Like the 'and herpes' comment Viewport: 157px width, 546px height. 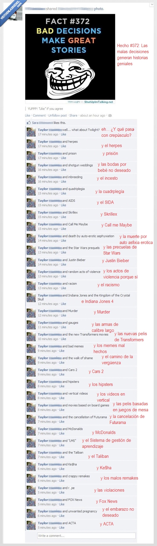[63, 146]
